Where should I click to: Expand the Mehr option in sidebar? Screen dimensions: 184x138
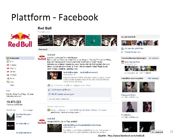(x=13, y=85)
